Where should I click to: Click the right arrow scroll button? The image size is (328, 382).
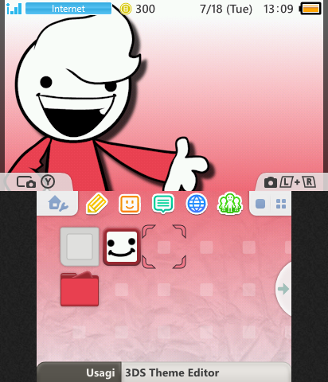click(x=283, y=289)
